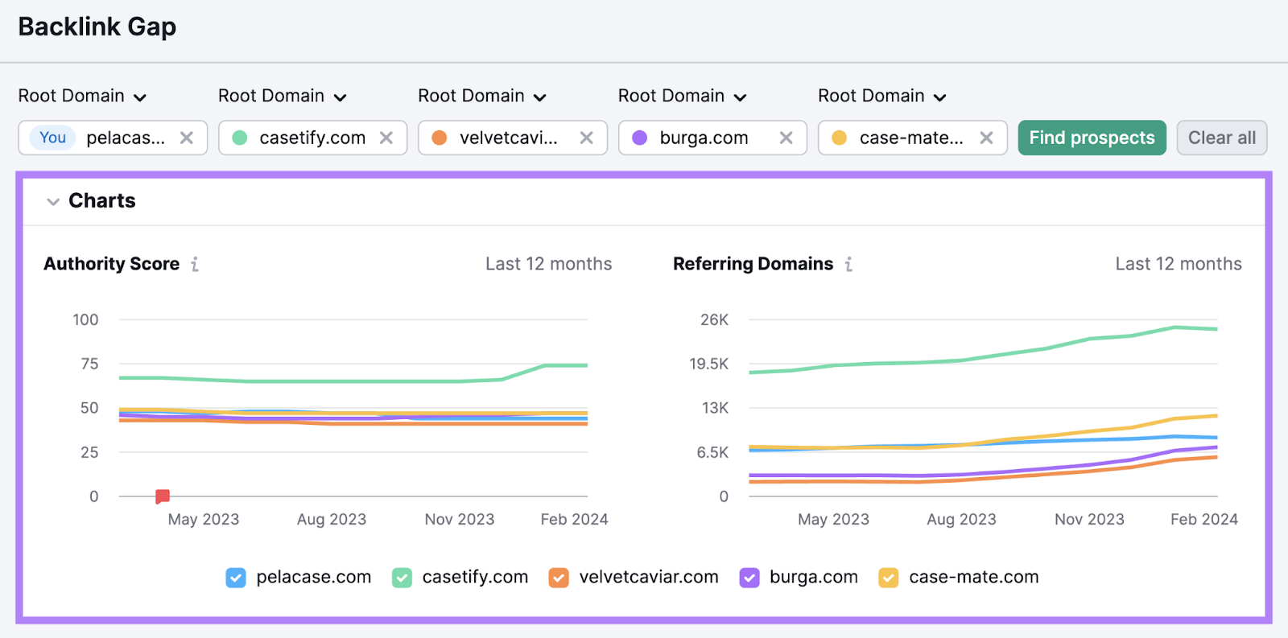Expand Root Domain dropdown above burga.com
Image resolution: width=1288 pixels, height=638 pixels.
682,97
